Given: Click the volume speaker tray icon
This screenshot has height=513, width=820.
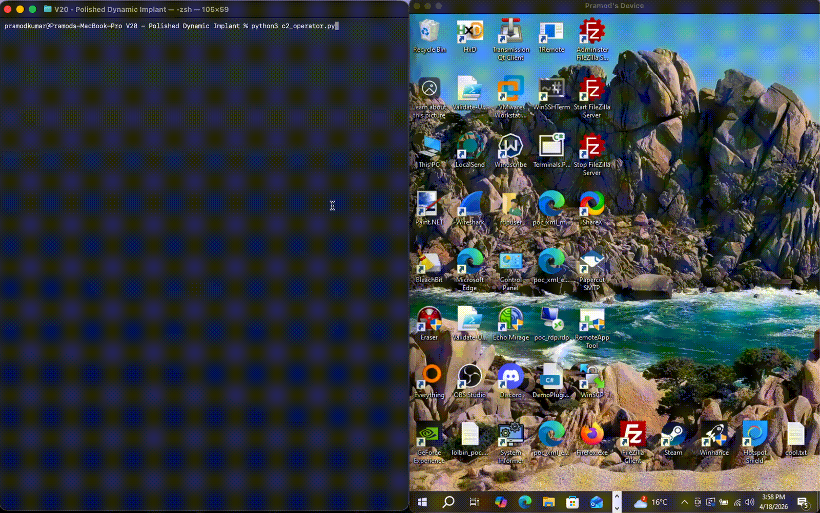Looking at the screenshot, I should point(750,502).
